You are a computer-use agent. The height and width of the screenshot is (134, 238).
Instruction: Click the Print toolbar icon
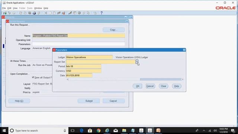point(34,13)
